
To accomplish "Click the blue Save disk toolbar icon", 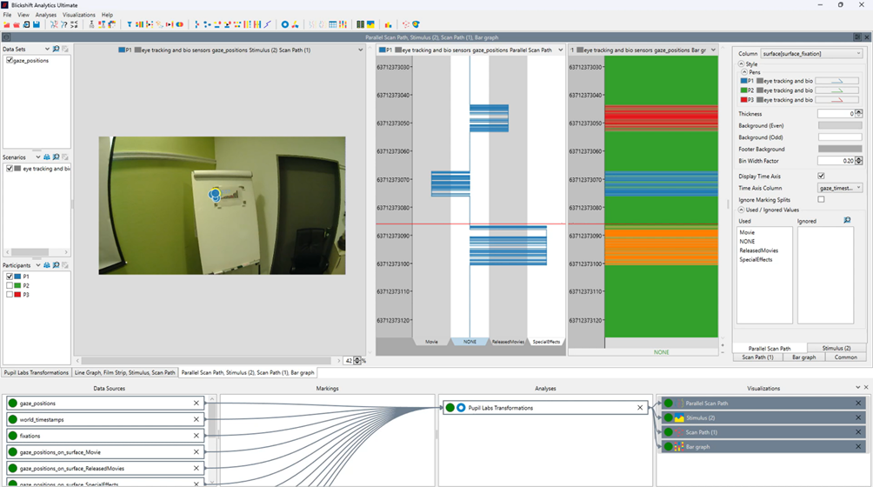I will pyautogui.click(x=37, y=24).
